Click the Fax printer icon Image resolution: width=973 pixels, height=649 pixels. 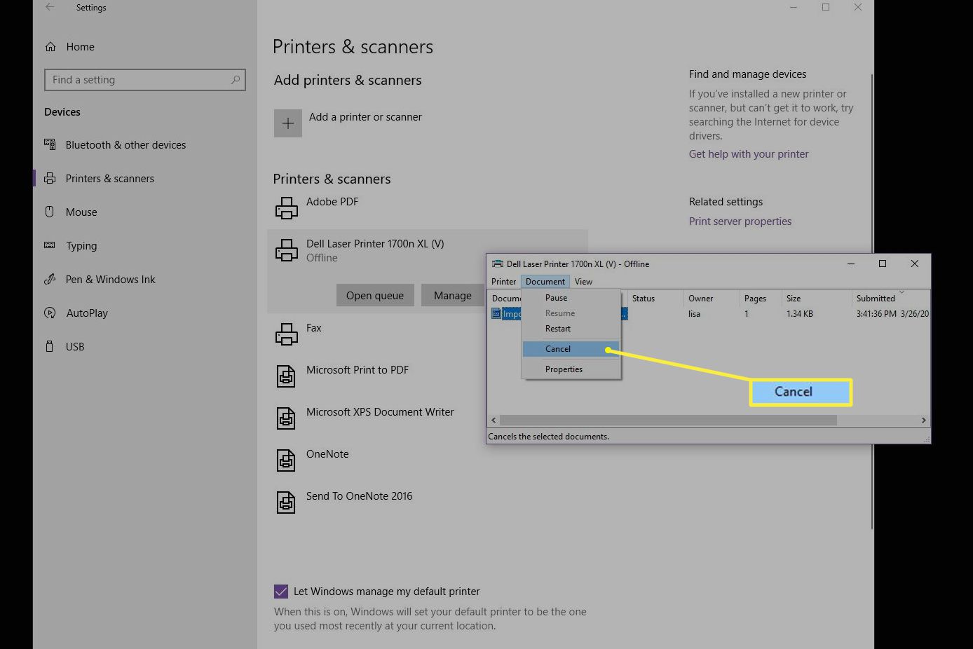pyautogui.click(x=286, y=334)
